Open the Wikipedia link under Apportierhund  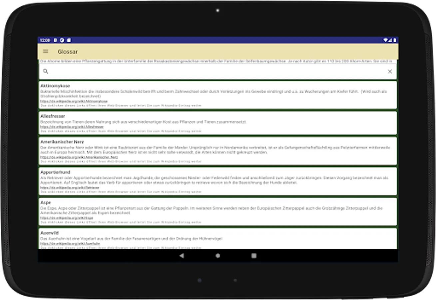[70, 188]
